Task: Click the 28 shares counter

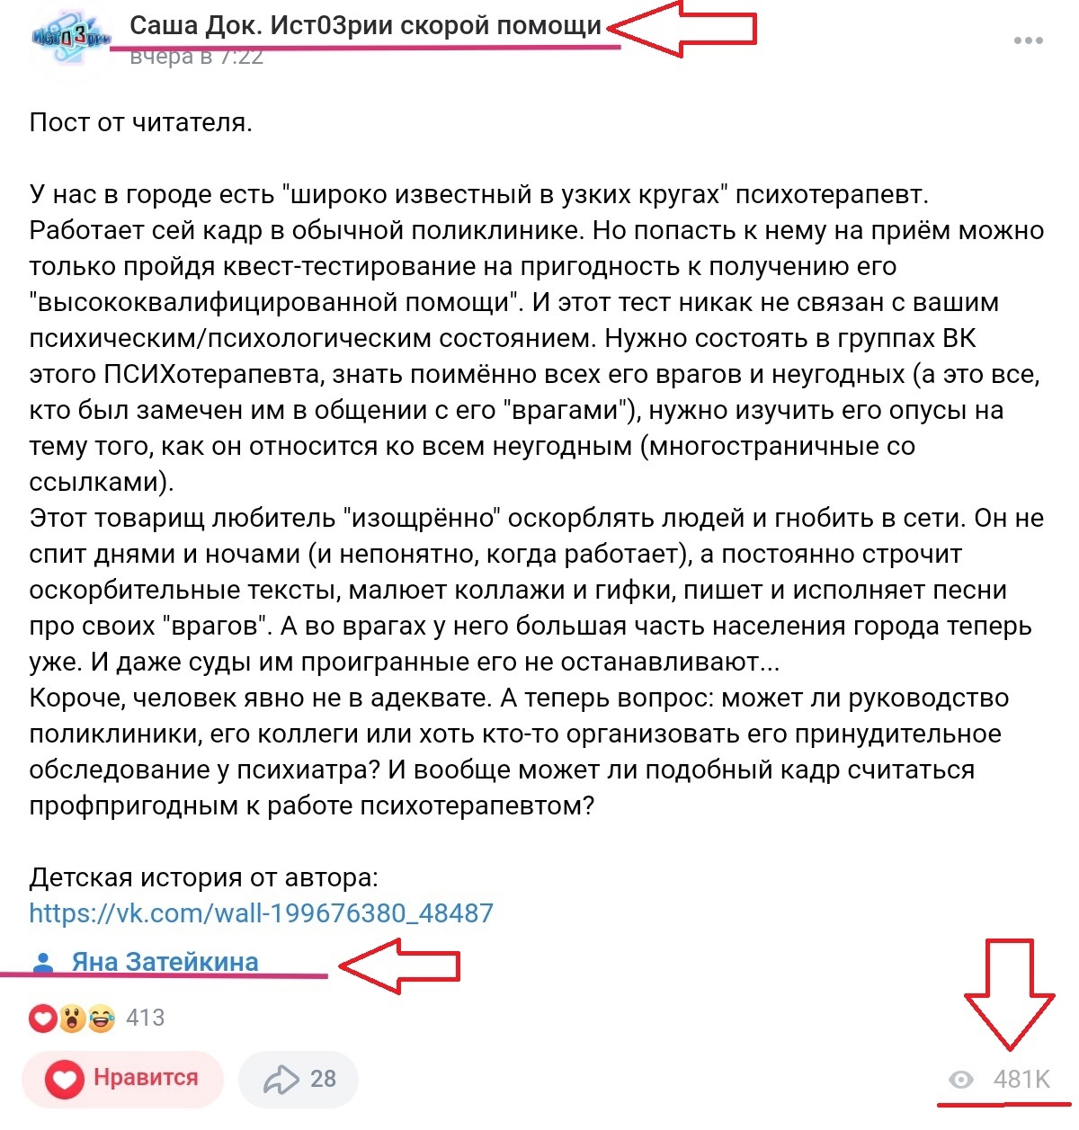Action: click(323, 1079)
